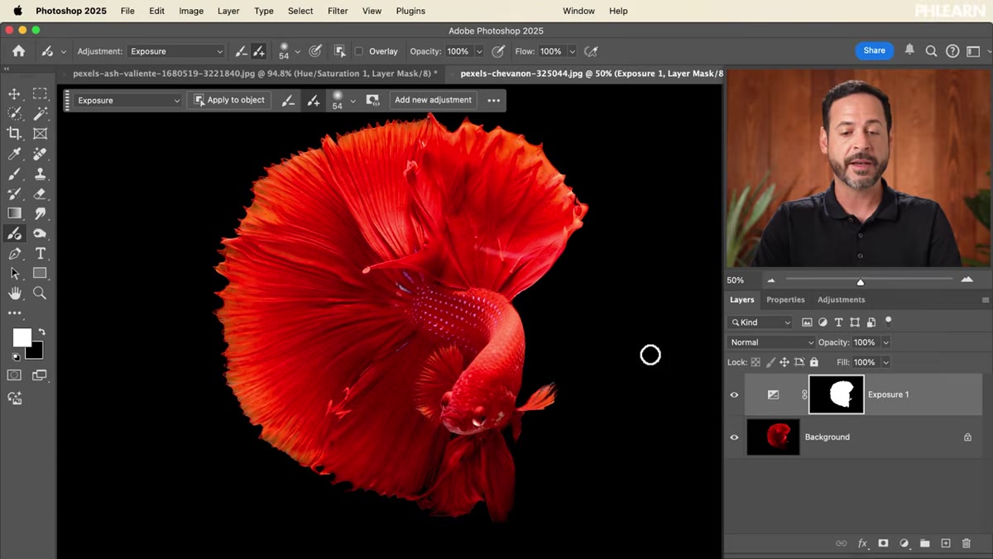The width and height of the screenshot is (993, 559).
Task: Open the Properties panel tab
Action: click(x=785, y=299)
